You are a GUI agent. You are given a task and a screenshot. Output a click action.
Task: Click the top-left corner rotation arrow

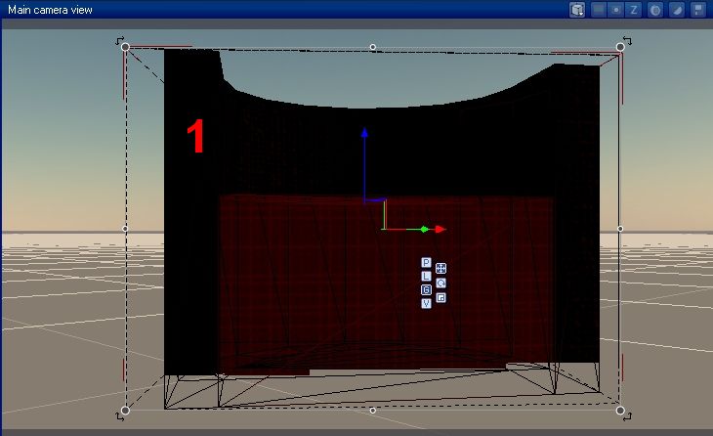pyautogui.click(x=119, y=41)
